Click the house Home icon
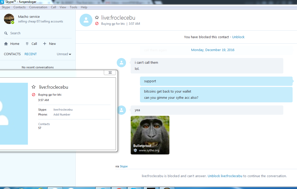 point(6,44)
